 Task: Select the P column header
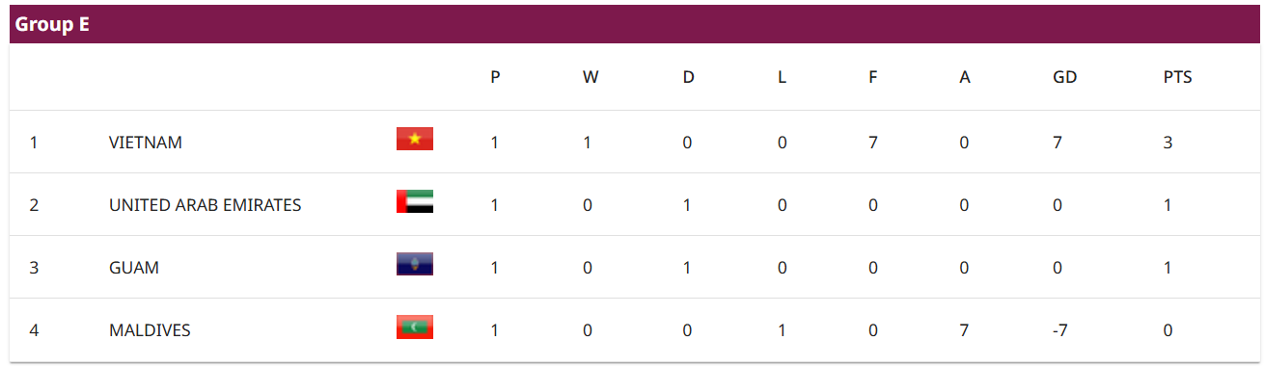coord(495,78)
